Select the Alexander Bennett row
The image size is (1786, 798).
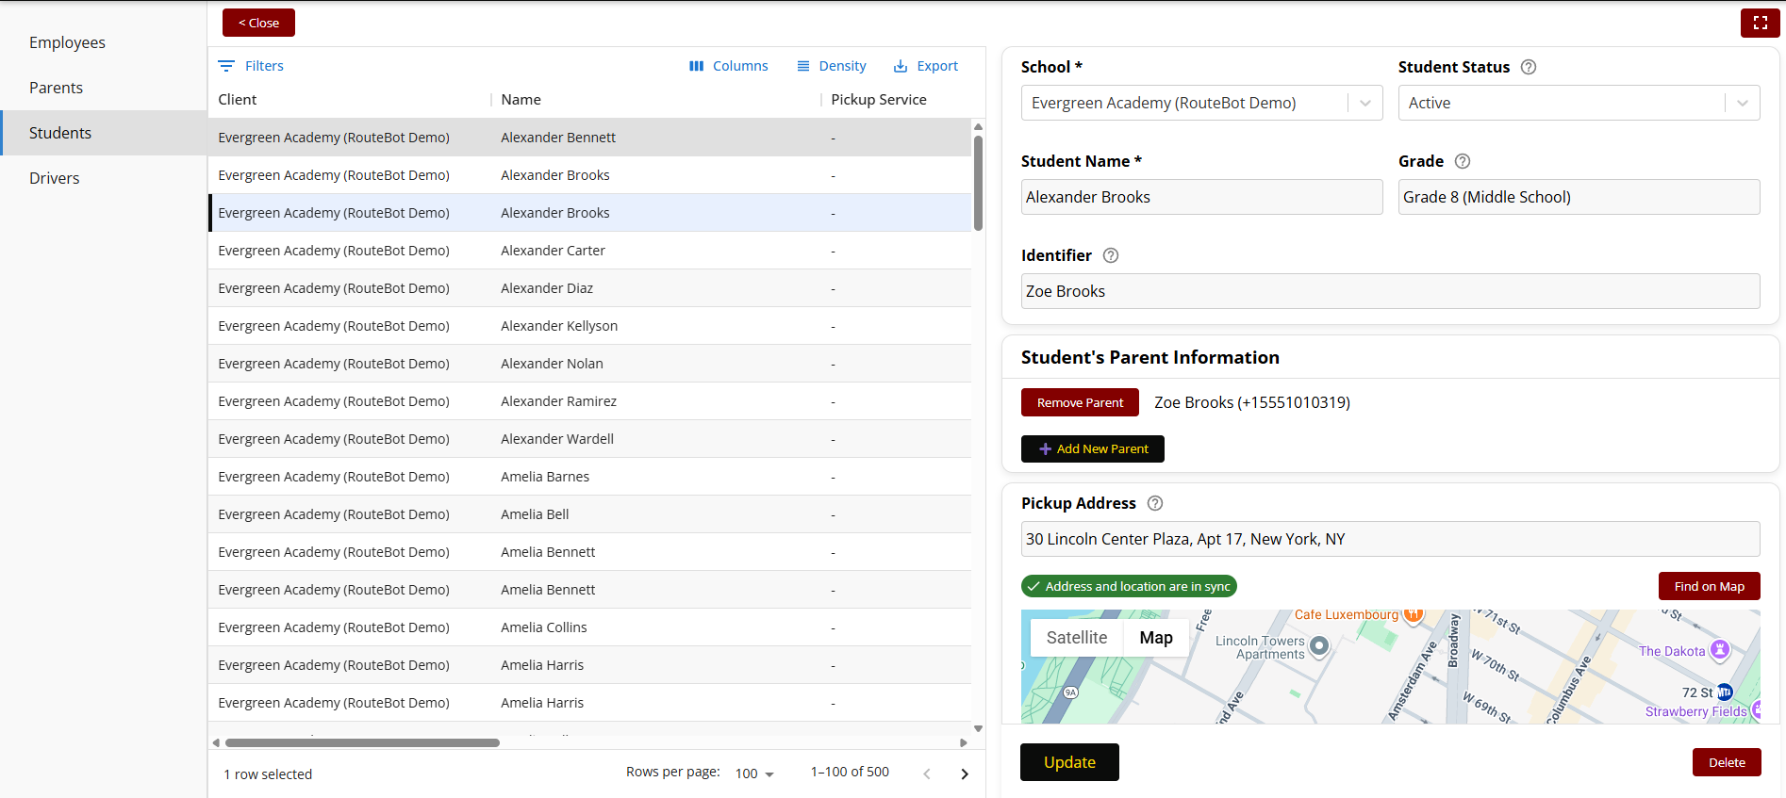pos(589,138)
